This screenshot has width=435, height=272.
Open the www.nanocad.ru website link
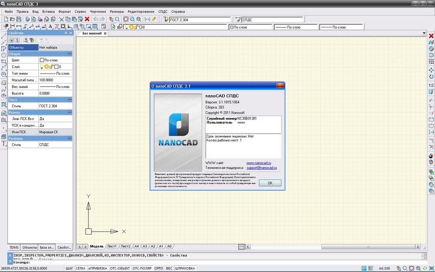click(x=258, y=163)
